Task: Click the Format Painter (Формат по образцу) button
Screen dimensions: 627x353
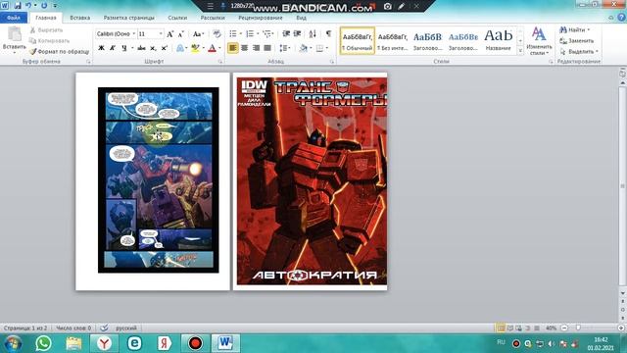Action: (59, 52)
